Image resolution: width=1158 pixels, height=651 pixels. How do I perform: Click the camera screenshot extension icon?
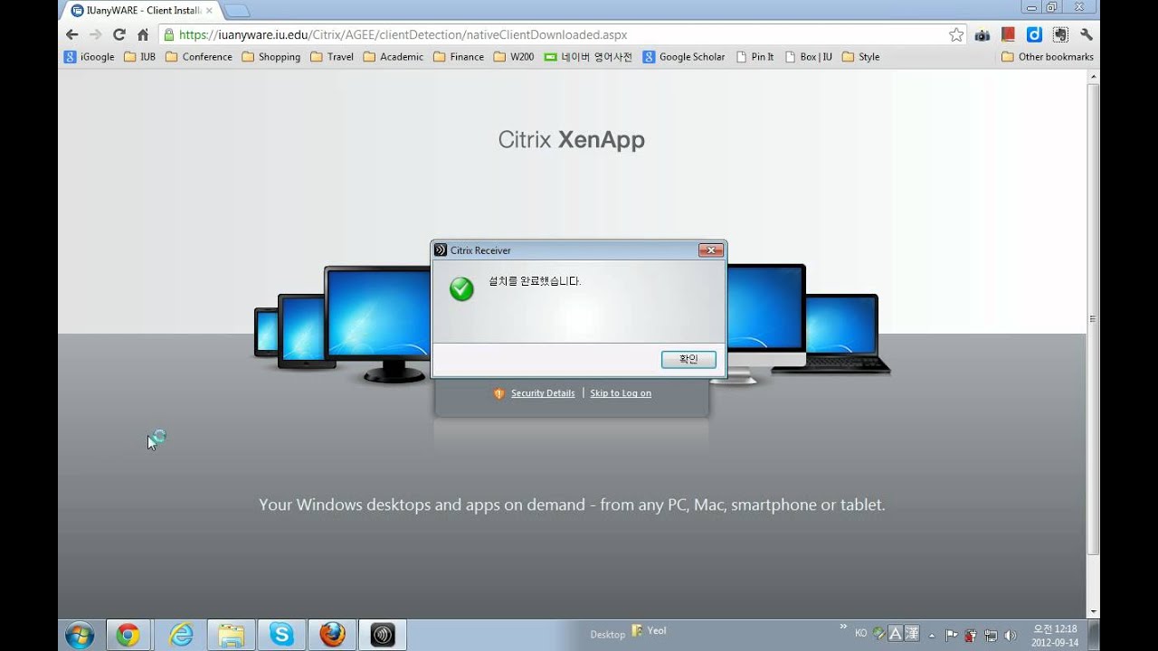982,34
